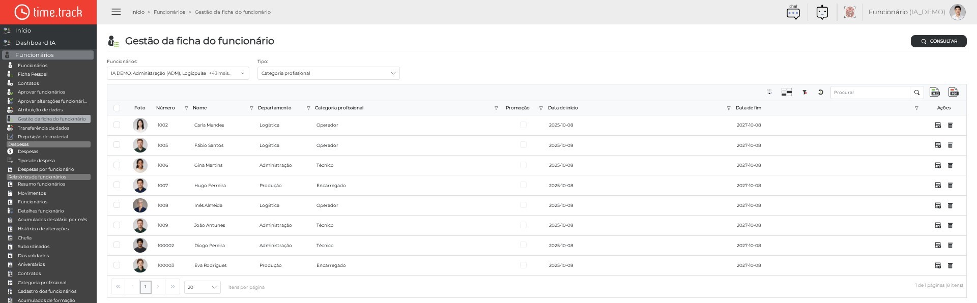This screenshot has width=977, height=303.
Task: Open the Nome column filter
Action: (251, 108)
